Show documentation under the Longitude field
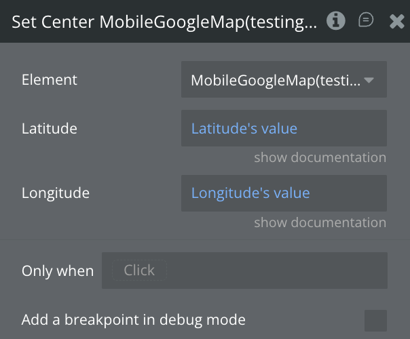Viewport: 410px width, 339px height. click(320, 222)
